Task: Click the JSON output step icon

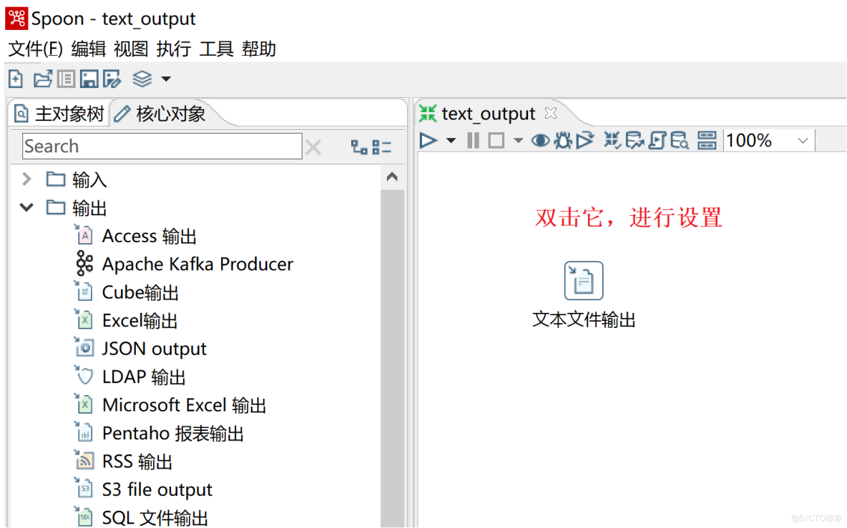Action: tap(84, 347)
